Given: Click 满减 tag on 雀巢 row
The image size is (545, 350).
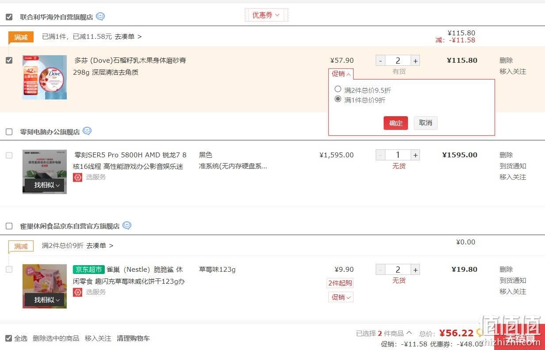Looking at the screenshot, I should 21,246.
